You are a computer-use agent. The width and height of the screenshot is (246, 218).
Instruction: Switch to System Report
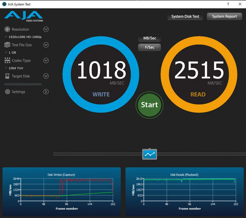tap(224, 16)
